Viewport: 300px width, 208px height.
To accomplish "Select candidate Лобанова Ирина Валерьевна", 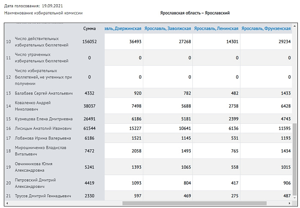I will pos(43,138).
